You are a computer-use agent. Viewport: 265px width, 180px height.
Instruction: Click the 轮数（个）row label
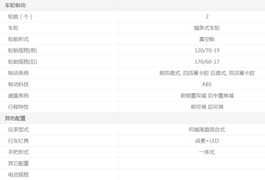(20, 16)
